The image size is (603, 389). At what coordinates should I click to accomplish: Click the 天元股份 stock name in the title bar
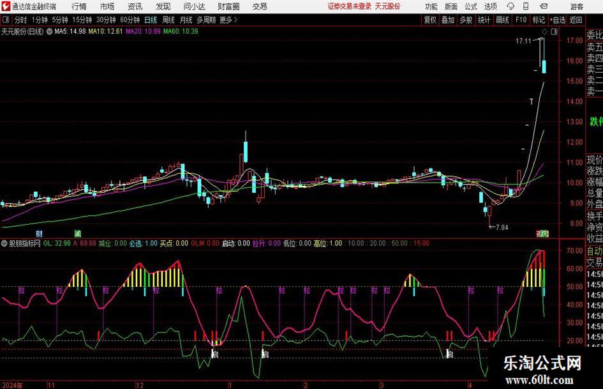tap(387, 6)
